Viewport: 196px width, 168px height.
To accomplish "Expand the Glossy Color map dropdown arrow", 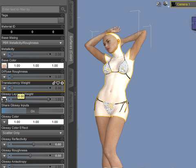I will click(4, 122).
